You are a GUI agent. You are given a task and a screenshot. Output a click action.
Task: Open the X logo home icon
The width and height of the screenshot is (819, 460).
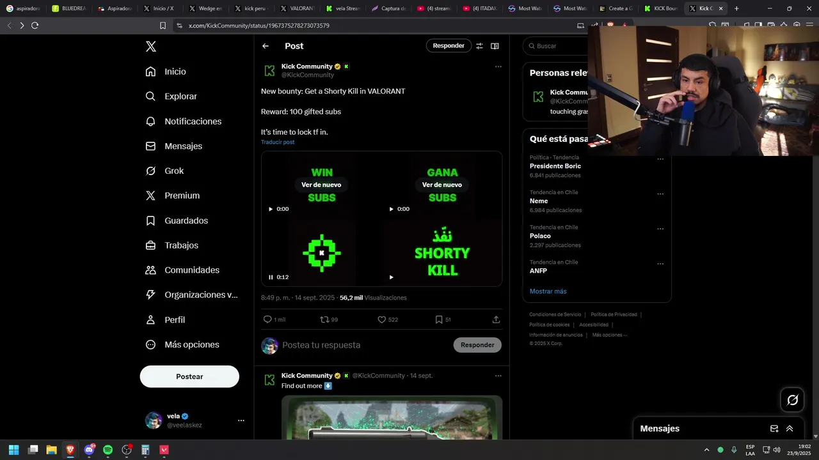(x=150, y=46)
